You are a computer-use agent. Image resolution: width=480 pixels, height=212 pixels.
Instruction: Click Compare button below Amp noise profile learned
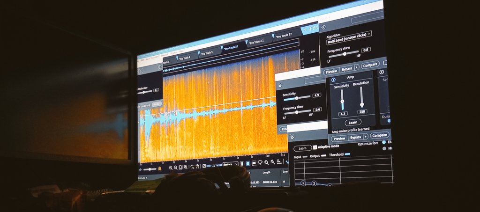point(380,135)
